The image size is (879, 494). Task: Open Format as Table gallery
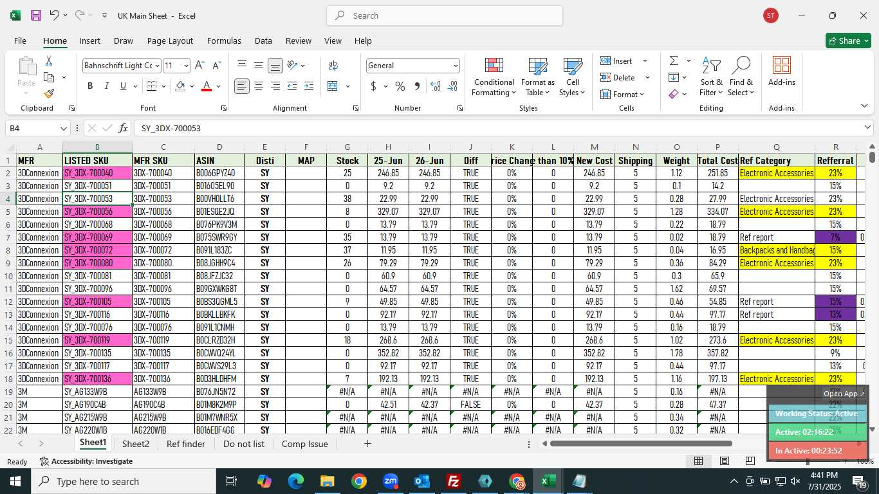click(538, 77)
